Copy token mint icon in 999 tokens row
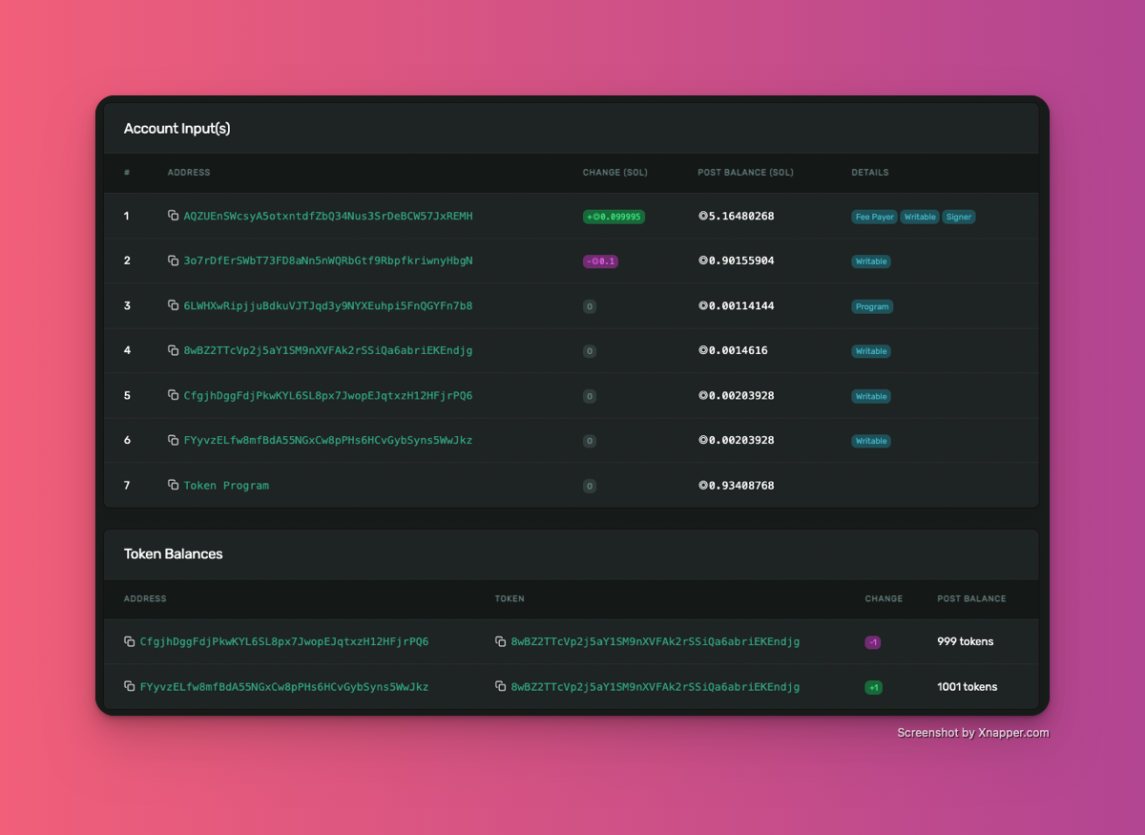Screen dimensions: 1145x835 click(500, 641)
